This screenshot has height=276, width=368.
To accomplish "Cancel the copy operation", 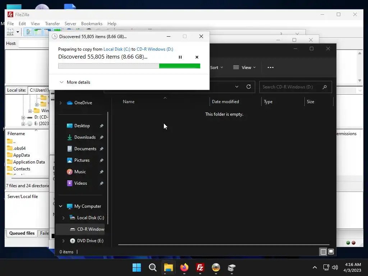I will coord(197,57).
